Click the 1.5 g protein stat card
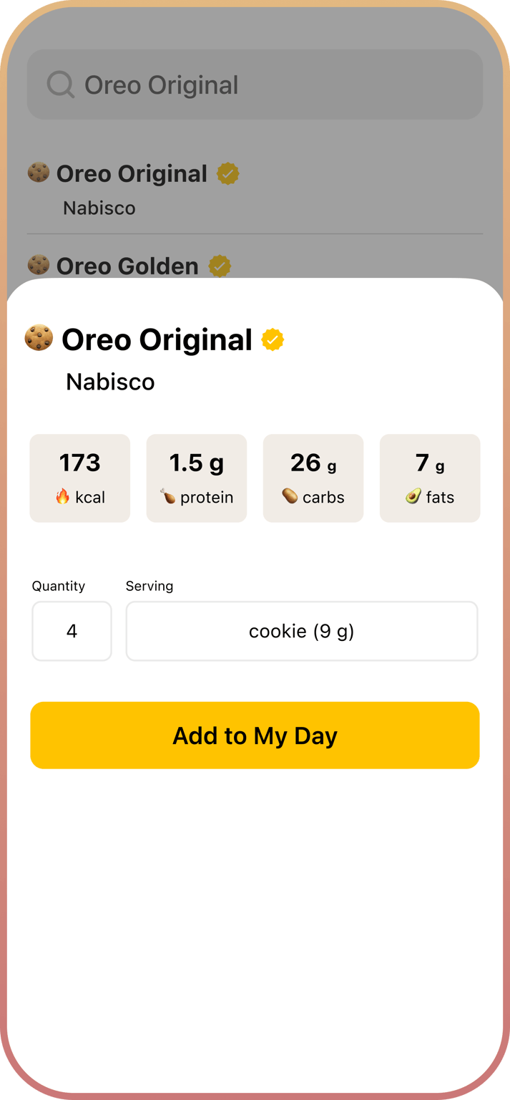The height and width of the screenshot is (1100, 510). pos(196,478)
